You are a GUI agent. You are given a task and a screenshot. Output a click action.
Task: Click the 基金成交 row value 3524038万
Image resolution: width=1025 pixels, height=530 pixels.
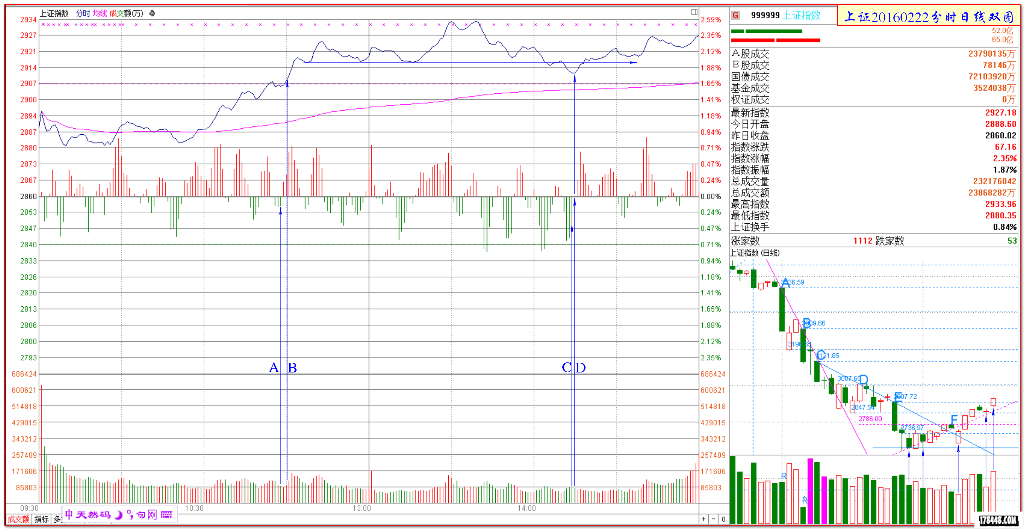click(994, 88)
